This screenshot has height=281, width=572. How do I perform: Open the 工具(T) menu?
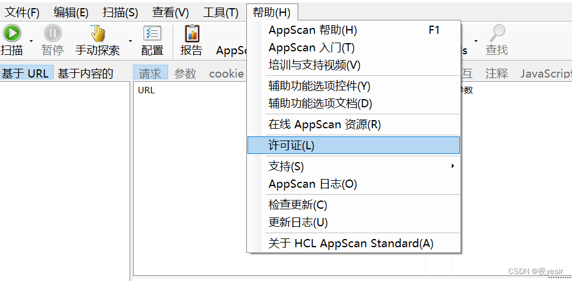pyautogui.click(x=221, y=13)
